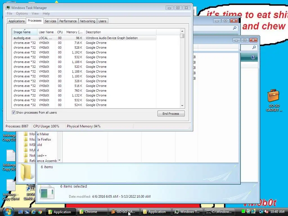The height and width of the screenshot is (216, 288).
Task: Click search magnifier in the right Explorer window
Action: click(254, 47)
